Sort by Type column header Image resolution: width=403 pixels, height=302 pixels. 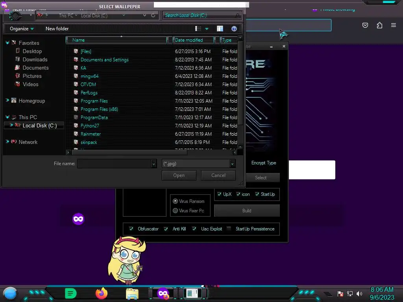tap(229, 40)
